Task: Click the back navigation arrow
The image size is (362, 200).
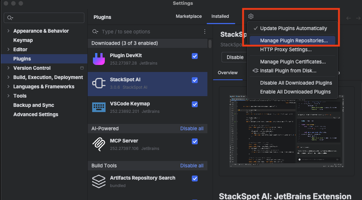Action: pyautogui.click(x=348, y=18)
